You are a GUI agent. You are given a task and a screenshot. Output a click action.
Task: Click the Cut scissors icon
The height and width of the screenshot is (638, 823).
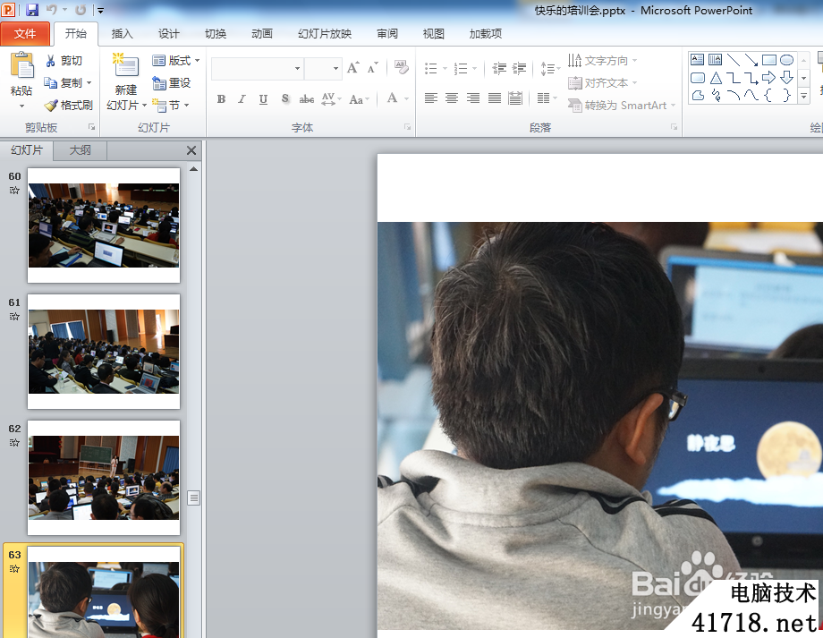pos(50,61)
